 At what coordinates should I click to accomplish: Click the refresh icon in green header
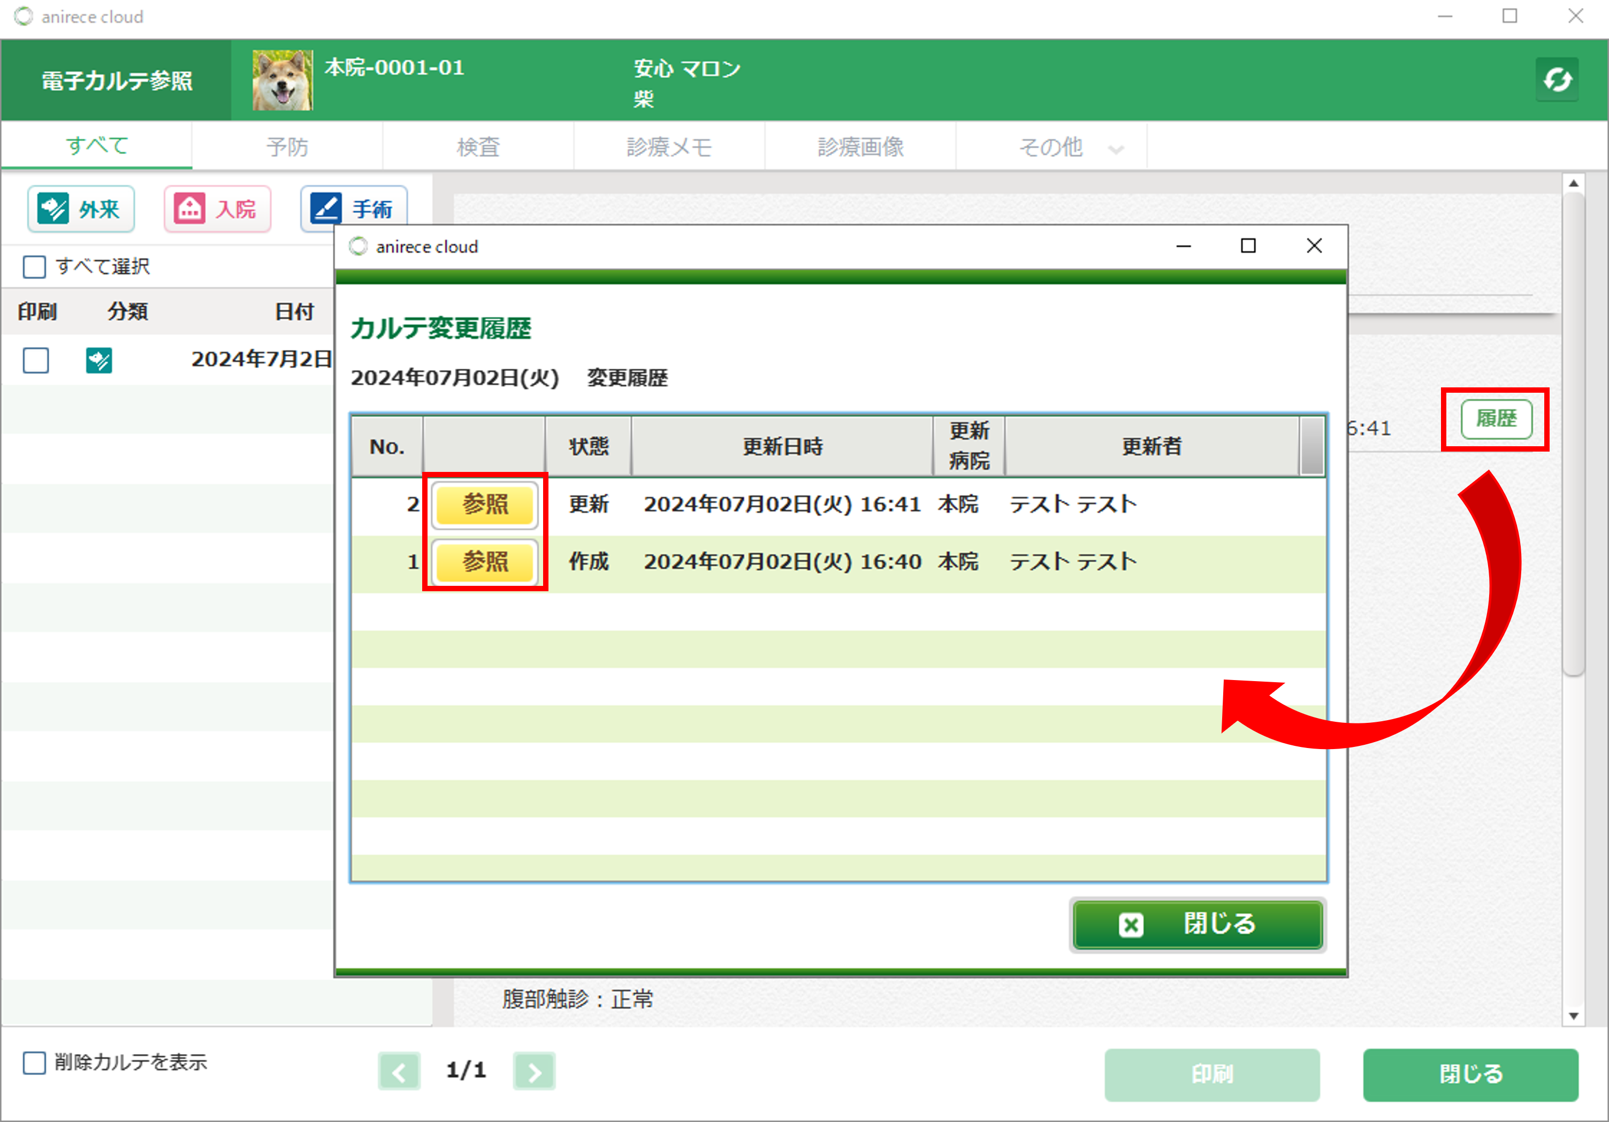[1557, 80]
